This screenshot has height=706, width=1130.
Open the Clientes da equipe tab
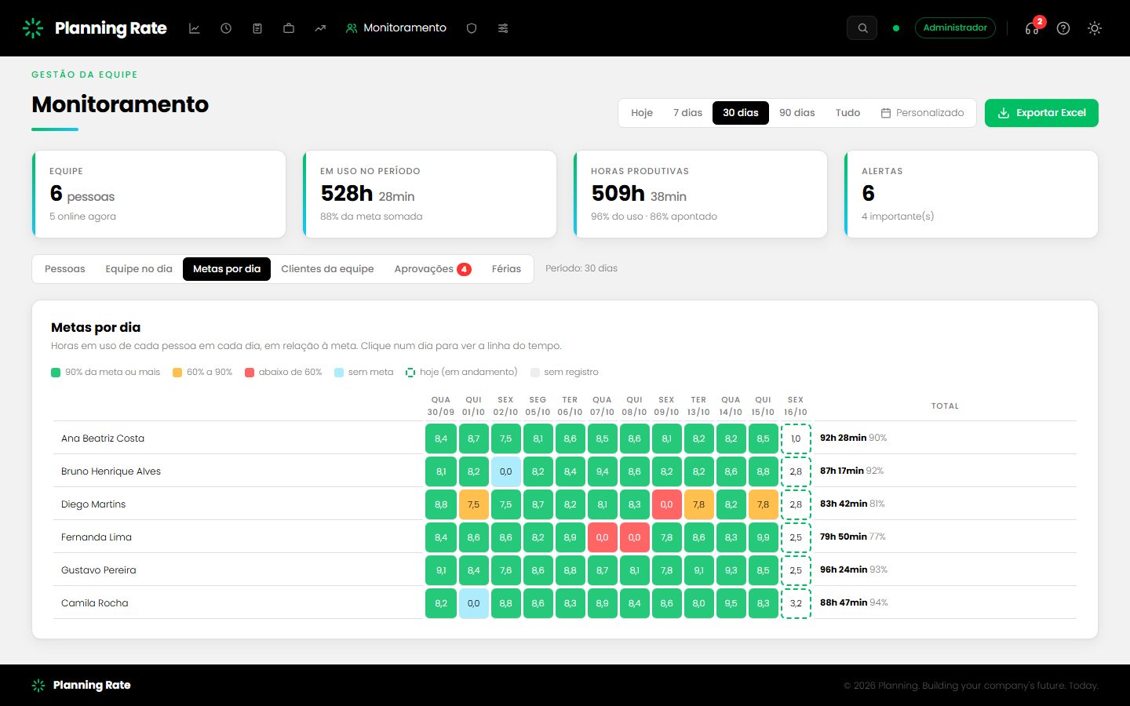(x=327, y=269)
